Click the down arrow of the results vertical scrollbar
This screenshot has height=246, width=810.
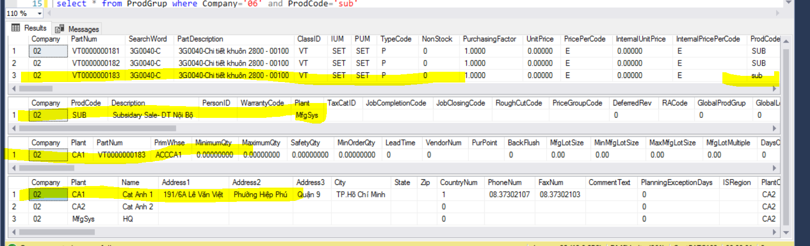(786, 233)
